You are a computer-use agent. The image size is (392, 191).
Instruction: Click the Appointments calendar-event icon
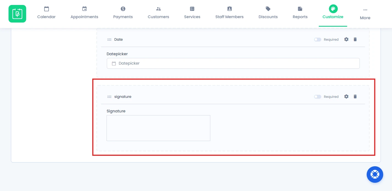85,9
